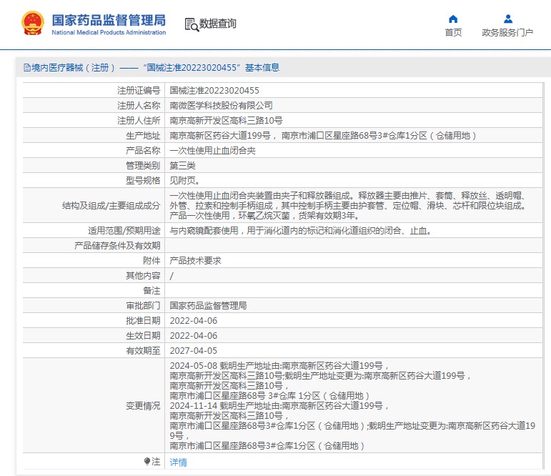Click the National Medical Products Administration subtitle

coord(109,32)
